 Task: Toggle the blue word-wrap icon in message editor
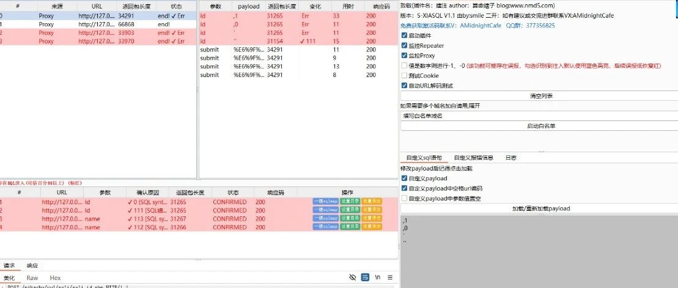[x=365, y=277]
